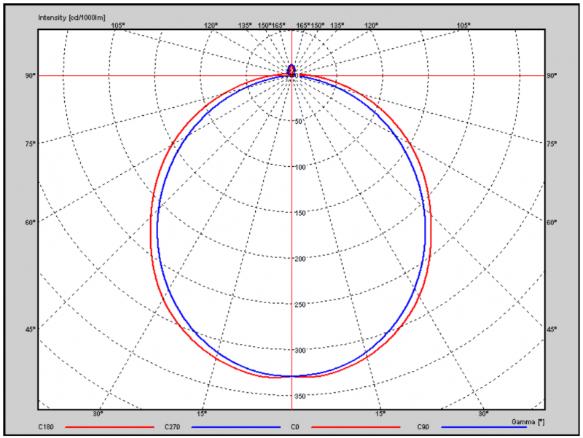
Task: Click the Intensity [cd/1000lm] axis title
Action: [x=71, y=17]
